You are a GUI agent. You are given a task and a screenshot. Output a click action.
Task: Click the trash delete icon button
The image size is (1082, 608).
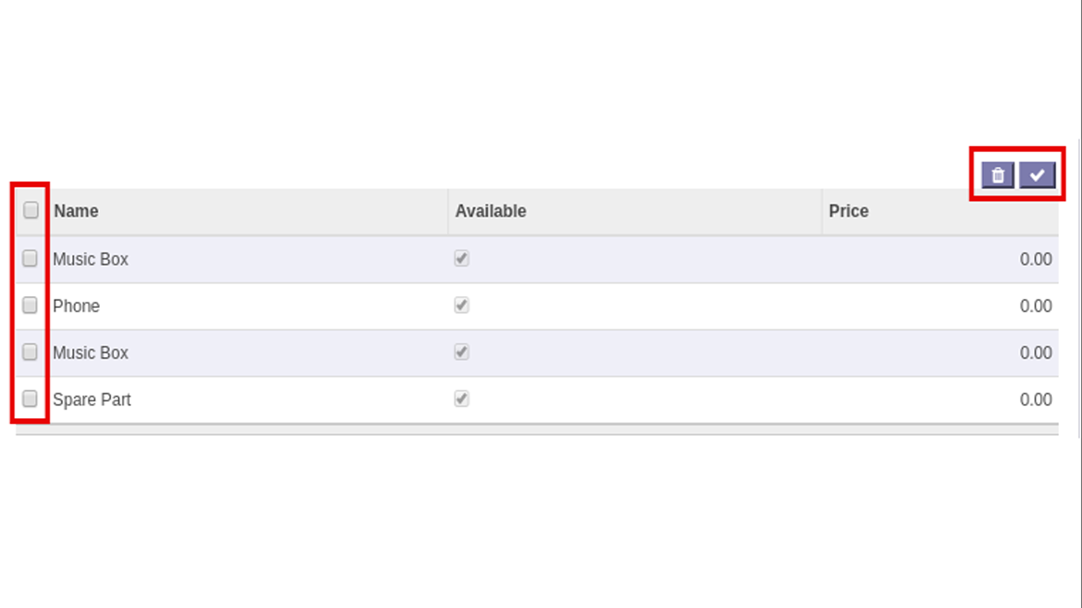click(998, 175)
